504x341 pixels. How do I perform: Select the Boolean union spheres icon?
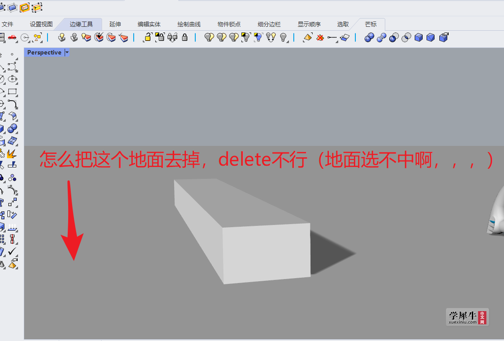pos(369,37)
